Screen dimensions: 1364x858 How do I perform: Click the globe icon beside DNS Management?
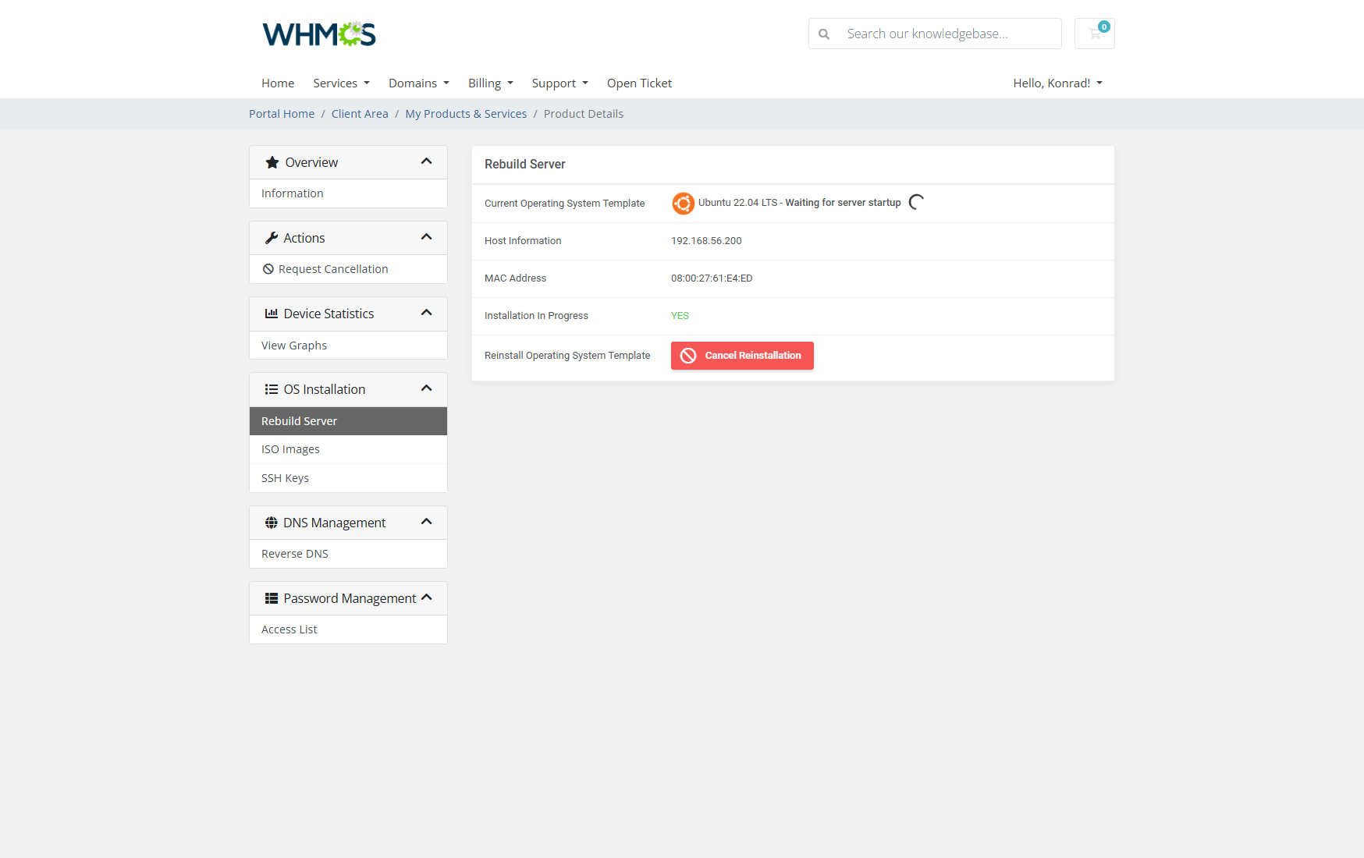click(271, 522)
